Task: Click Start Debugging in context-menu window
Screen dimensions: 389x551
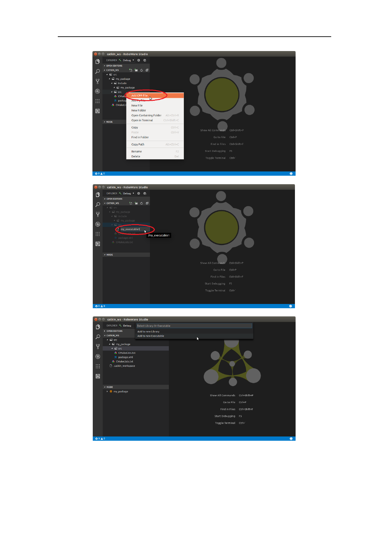Action: 215,151
